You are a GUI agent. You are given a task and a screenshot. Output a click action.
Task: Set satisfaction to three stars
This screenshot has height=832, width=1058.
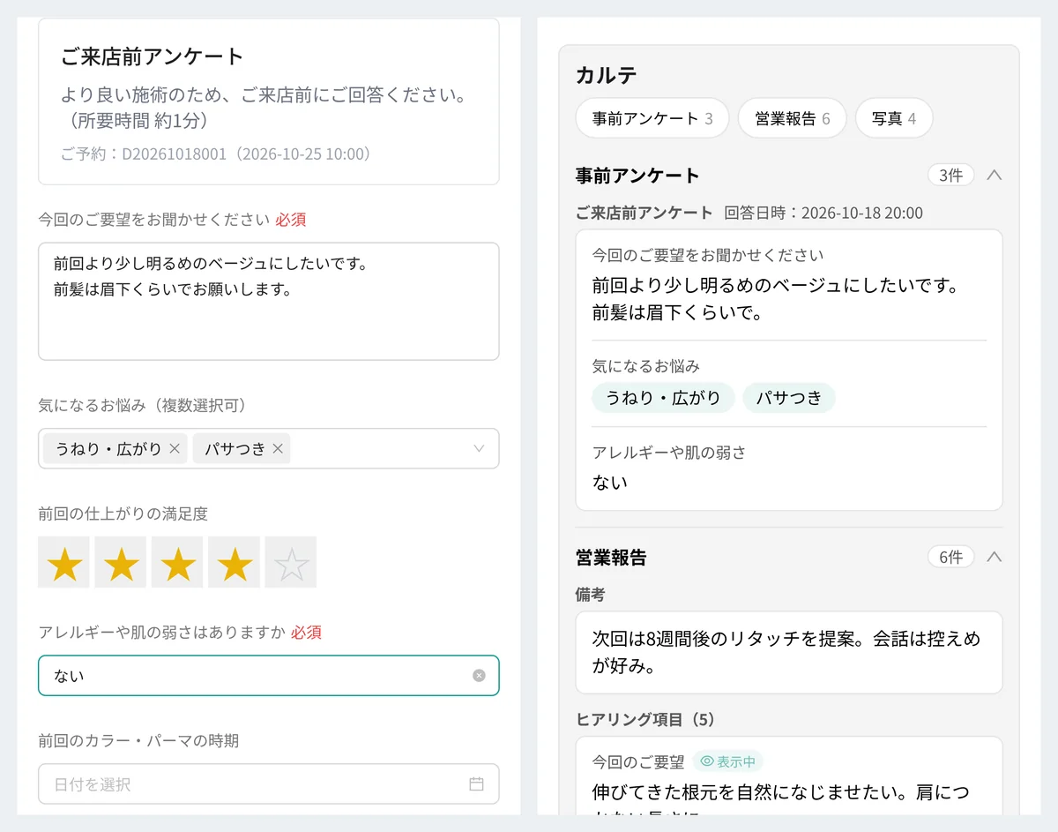(x=177, y=562)
